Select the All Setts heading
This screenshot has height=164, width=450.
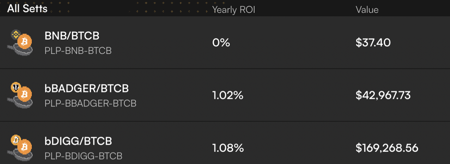point(27,9)
